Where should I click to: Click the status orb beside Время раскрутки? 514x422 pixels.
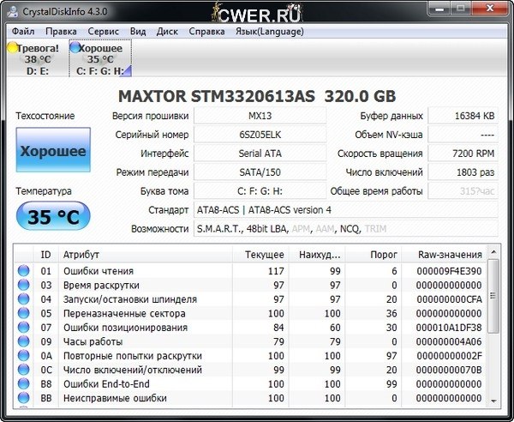coord(24,285)
